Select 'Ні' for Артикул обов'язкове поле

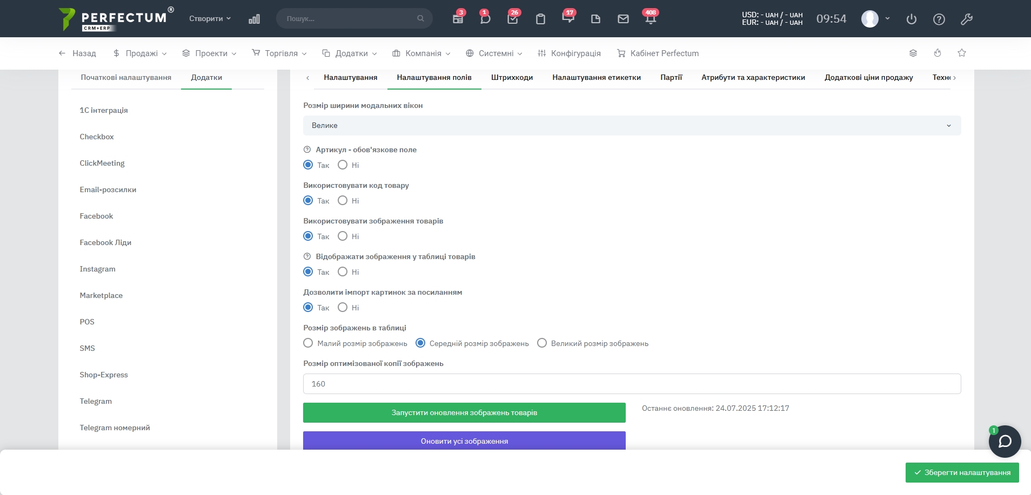[343, 165]
